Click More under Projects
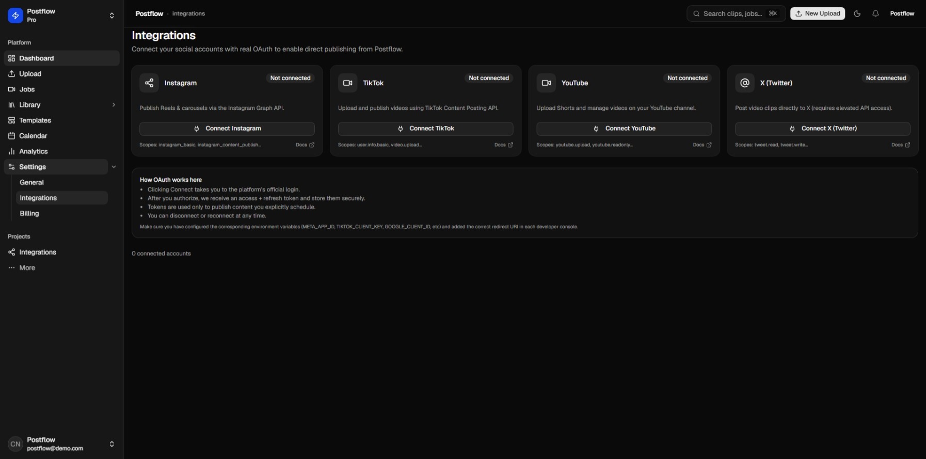This screenshot has height=459, width=926. pyautogui.click(x=61, y=267)
